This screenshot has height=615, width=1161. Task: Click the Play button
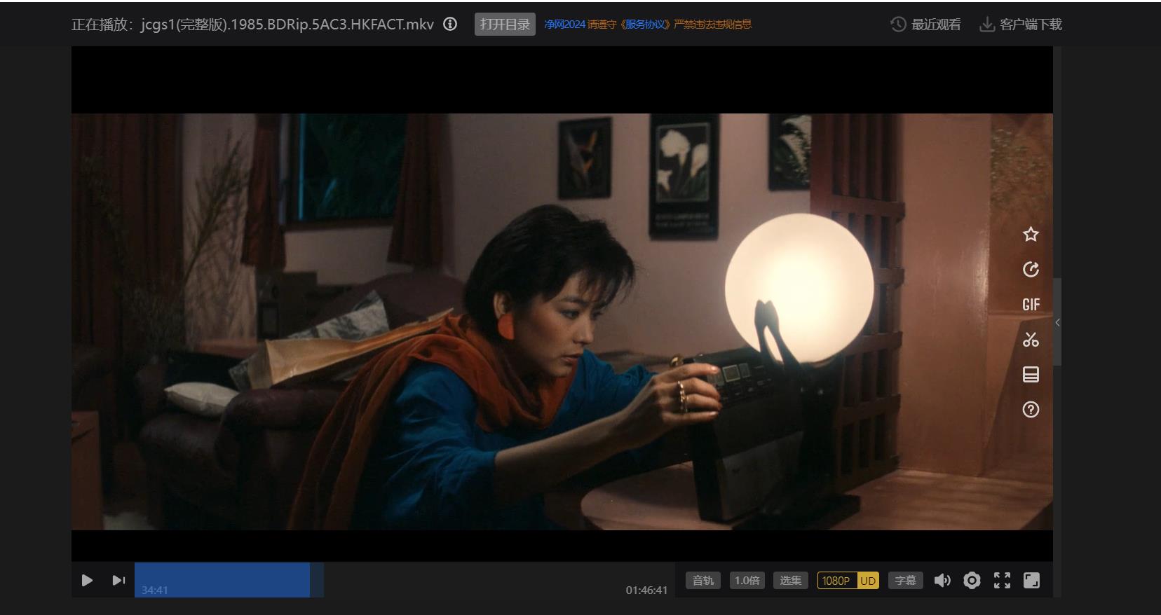(87, 580)
